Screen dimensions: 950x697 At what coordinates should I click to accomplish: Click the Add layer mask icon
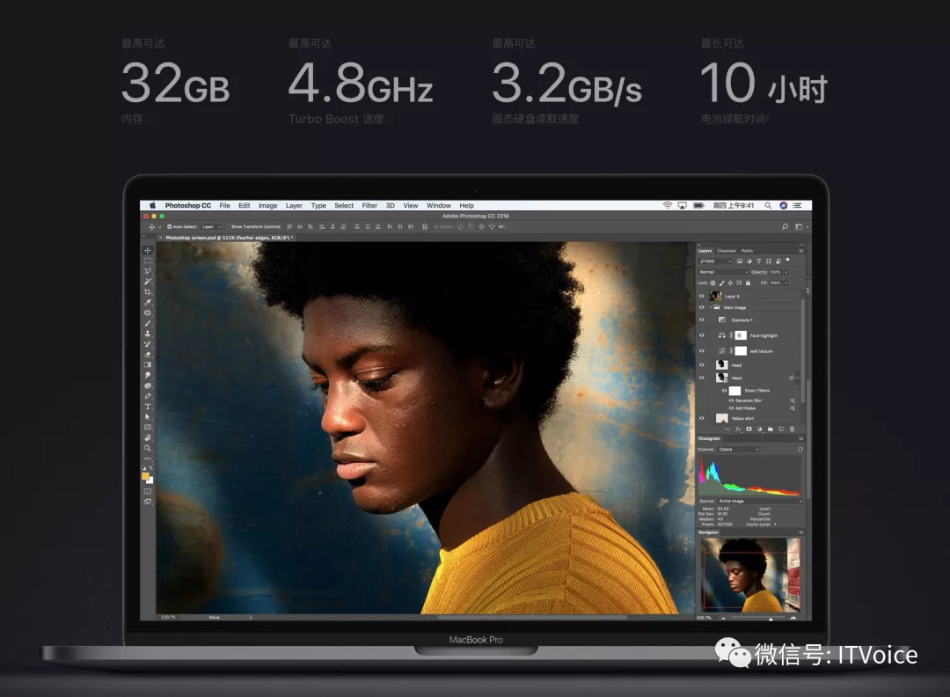coord(749,429)
